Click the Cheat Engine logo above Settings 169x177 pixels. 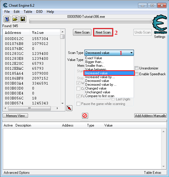coord(160,24)
